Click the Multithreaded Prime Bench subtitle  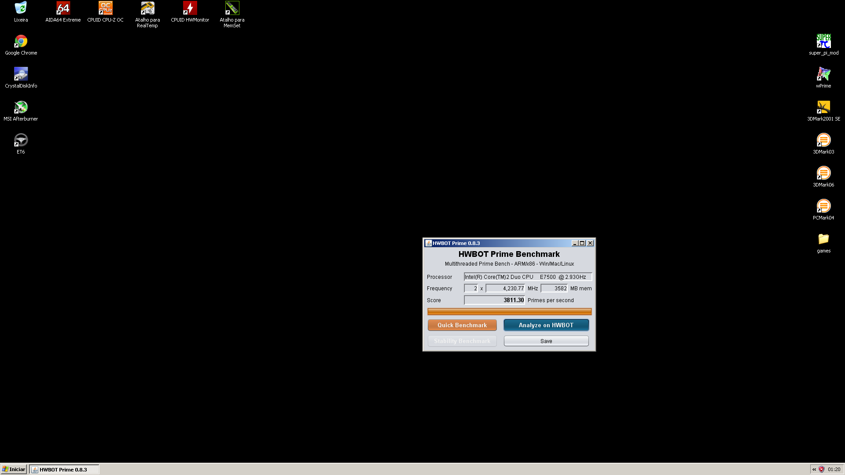tap(509, 264)
